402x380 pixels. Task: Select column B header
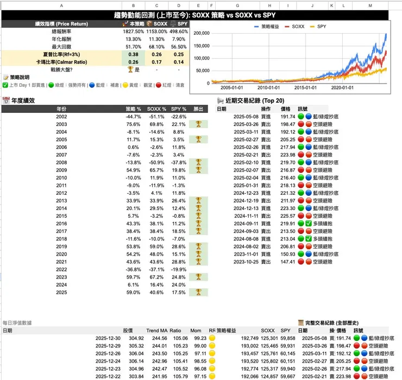coord(133,5)
